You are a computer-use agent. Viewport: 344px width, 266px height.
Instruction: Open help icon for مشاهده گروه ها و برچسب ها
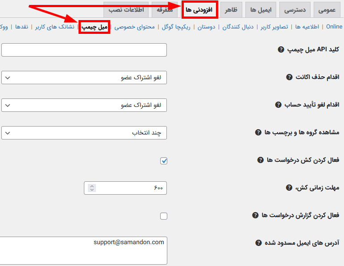click(x=258, y=132)
